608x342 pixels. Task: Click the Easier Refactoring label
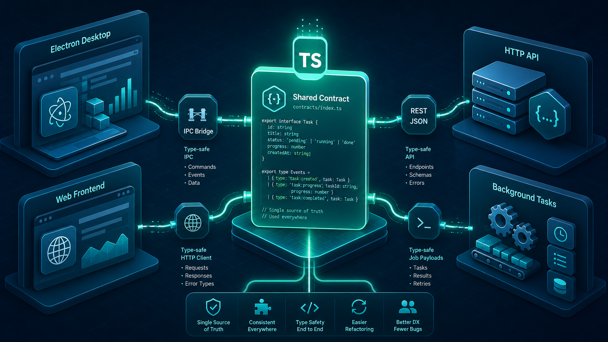pos(359,326)
